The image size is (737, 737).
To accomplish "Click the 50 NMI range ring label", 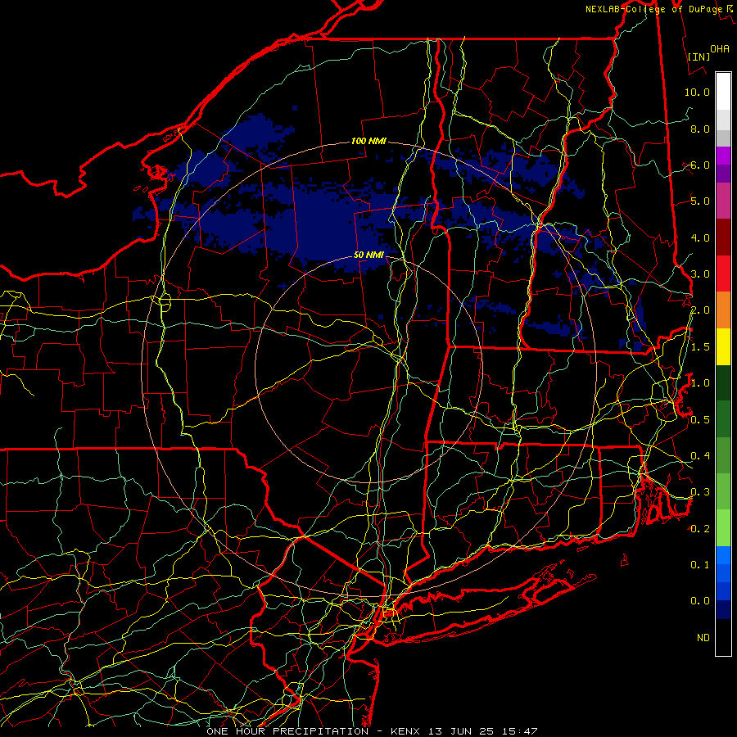I will (368, 255).
